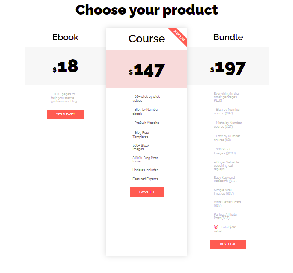The image size is (293, 273).
Task: Click the Featured Experts feature text
Action: (x=145, y=179)
